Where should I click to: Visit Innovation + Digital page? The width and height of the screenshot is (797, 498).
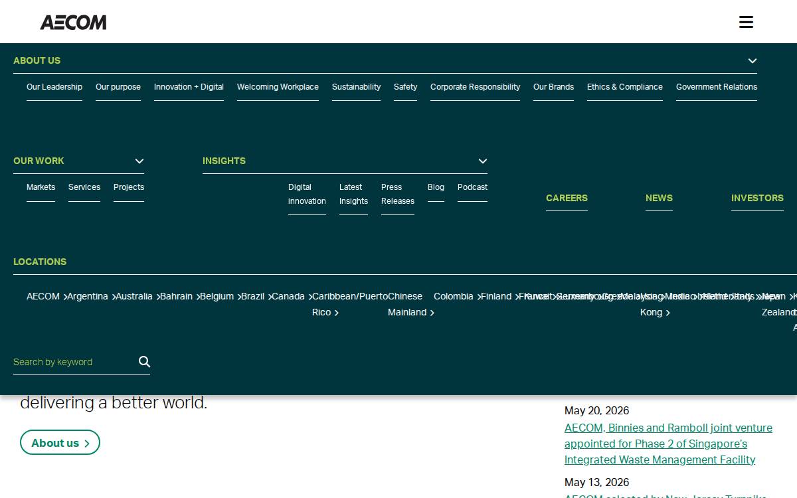[189, 87]
